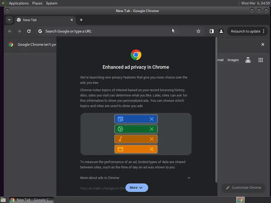Remove the orange movie topic chip
Viewport: 271px width, 203px height.
(x=152, y=149)
